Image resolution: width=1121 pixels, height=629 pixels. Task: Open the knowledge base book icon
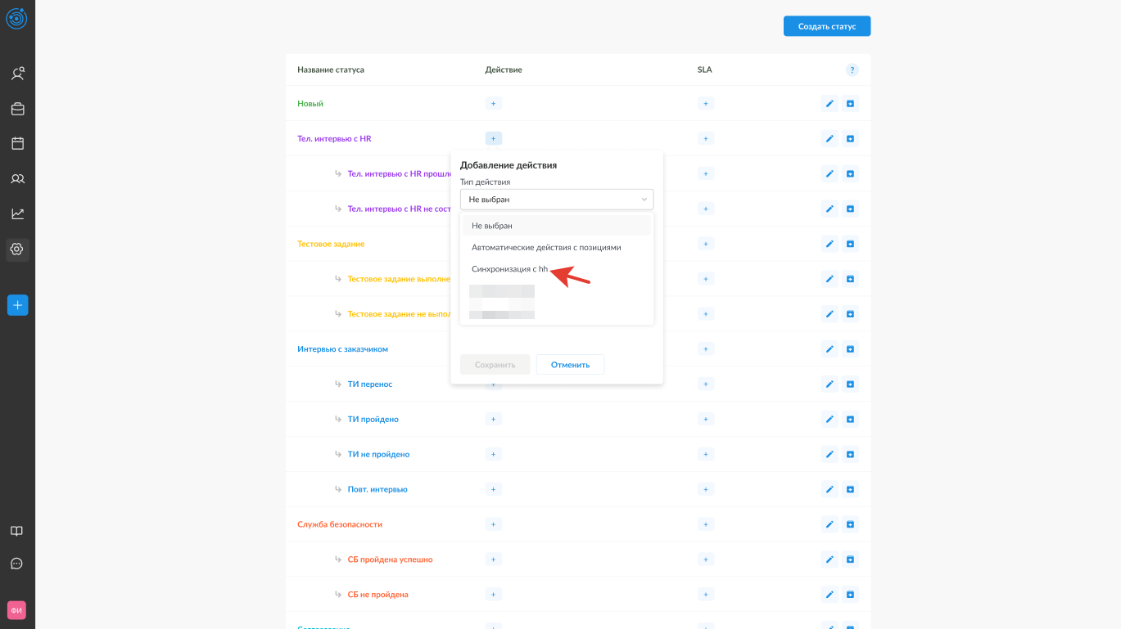click(x=16, y=531)
